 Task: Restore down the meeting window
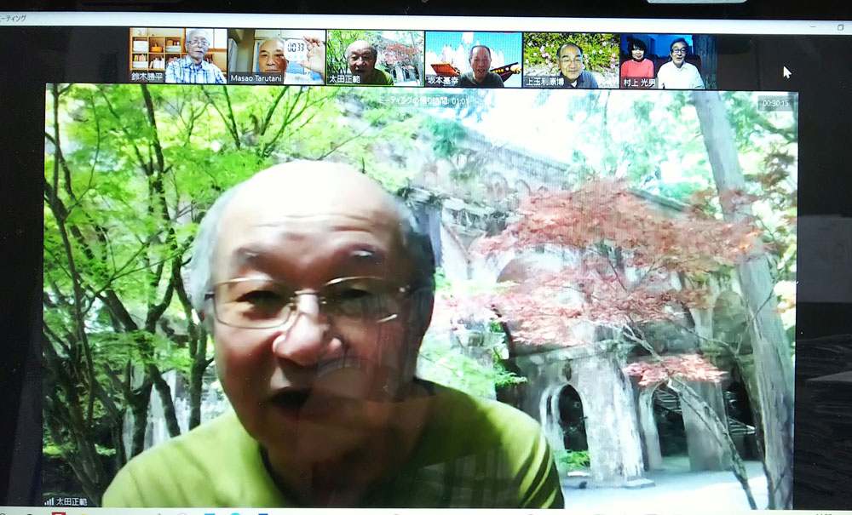click(x=840, y=27)
